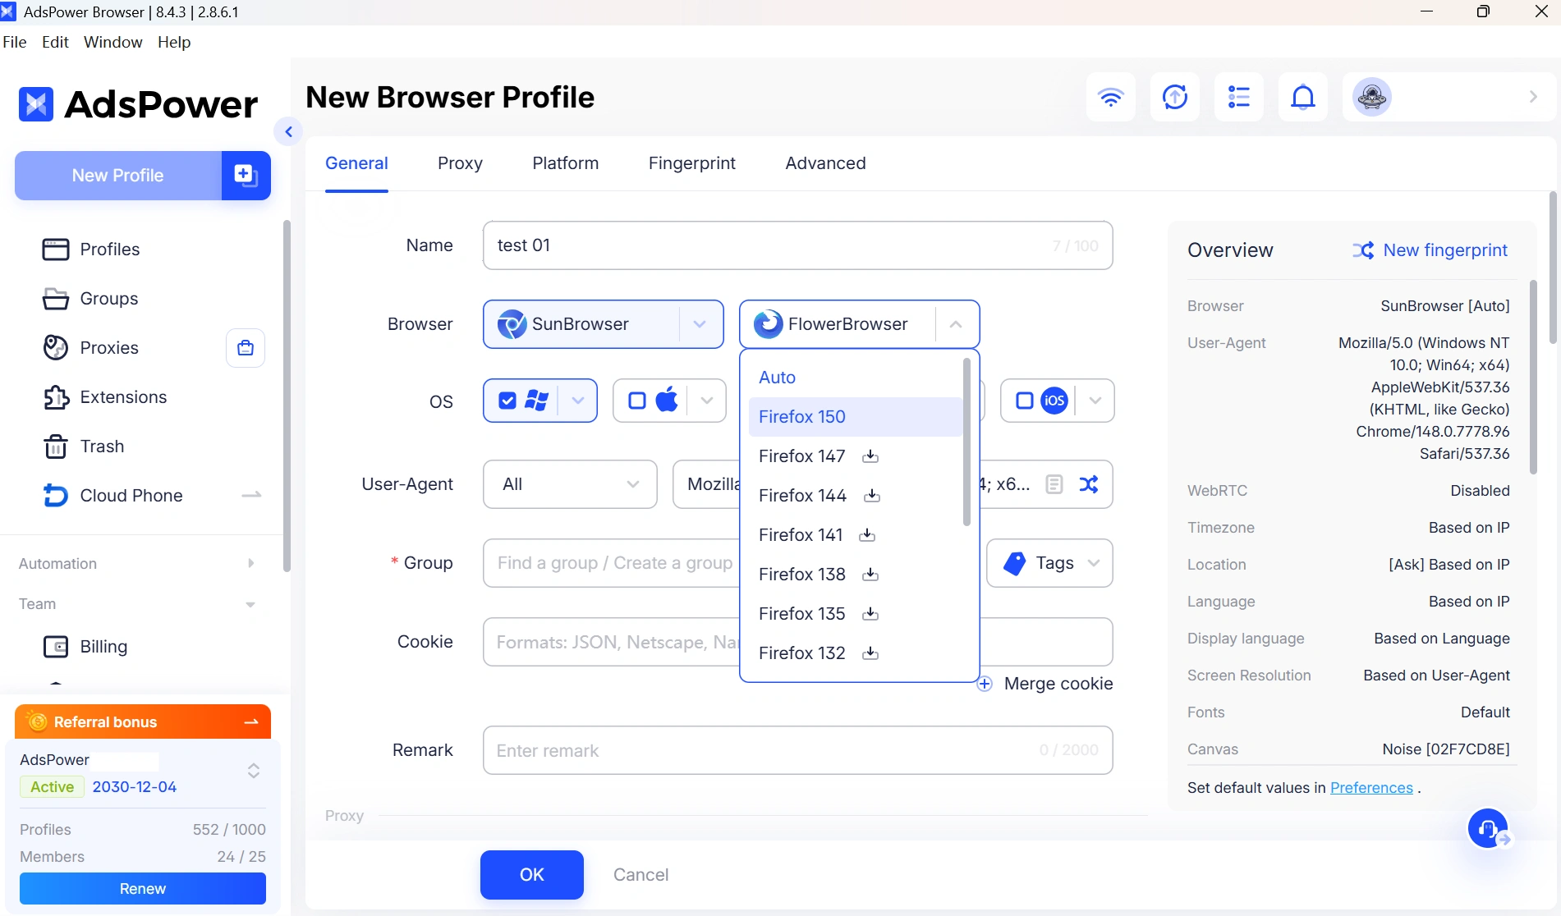
Task: Select Auto in FlowerBrowser list
Action: [855, 378]
